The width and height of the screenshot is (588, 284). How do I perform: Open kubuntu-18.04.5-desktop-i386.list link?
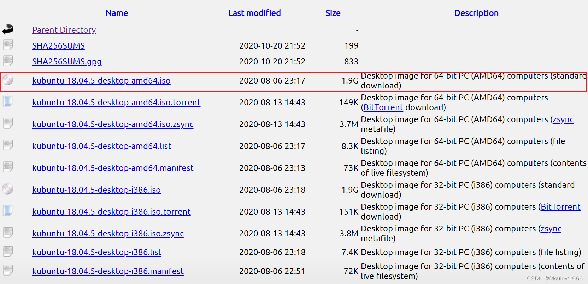pos(97,252)
